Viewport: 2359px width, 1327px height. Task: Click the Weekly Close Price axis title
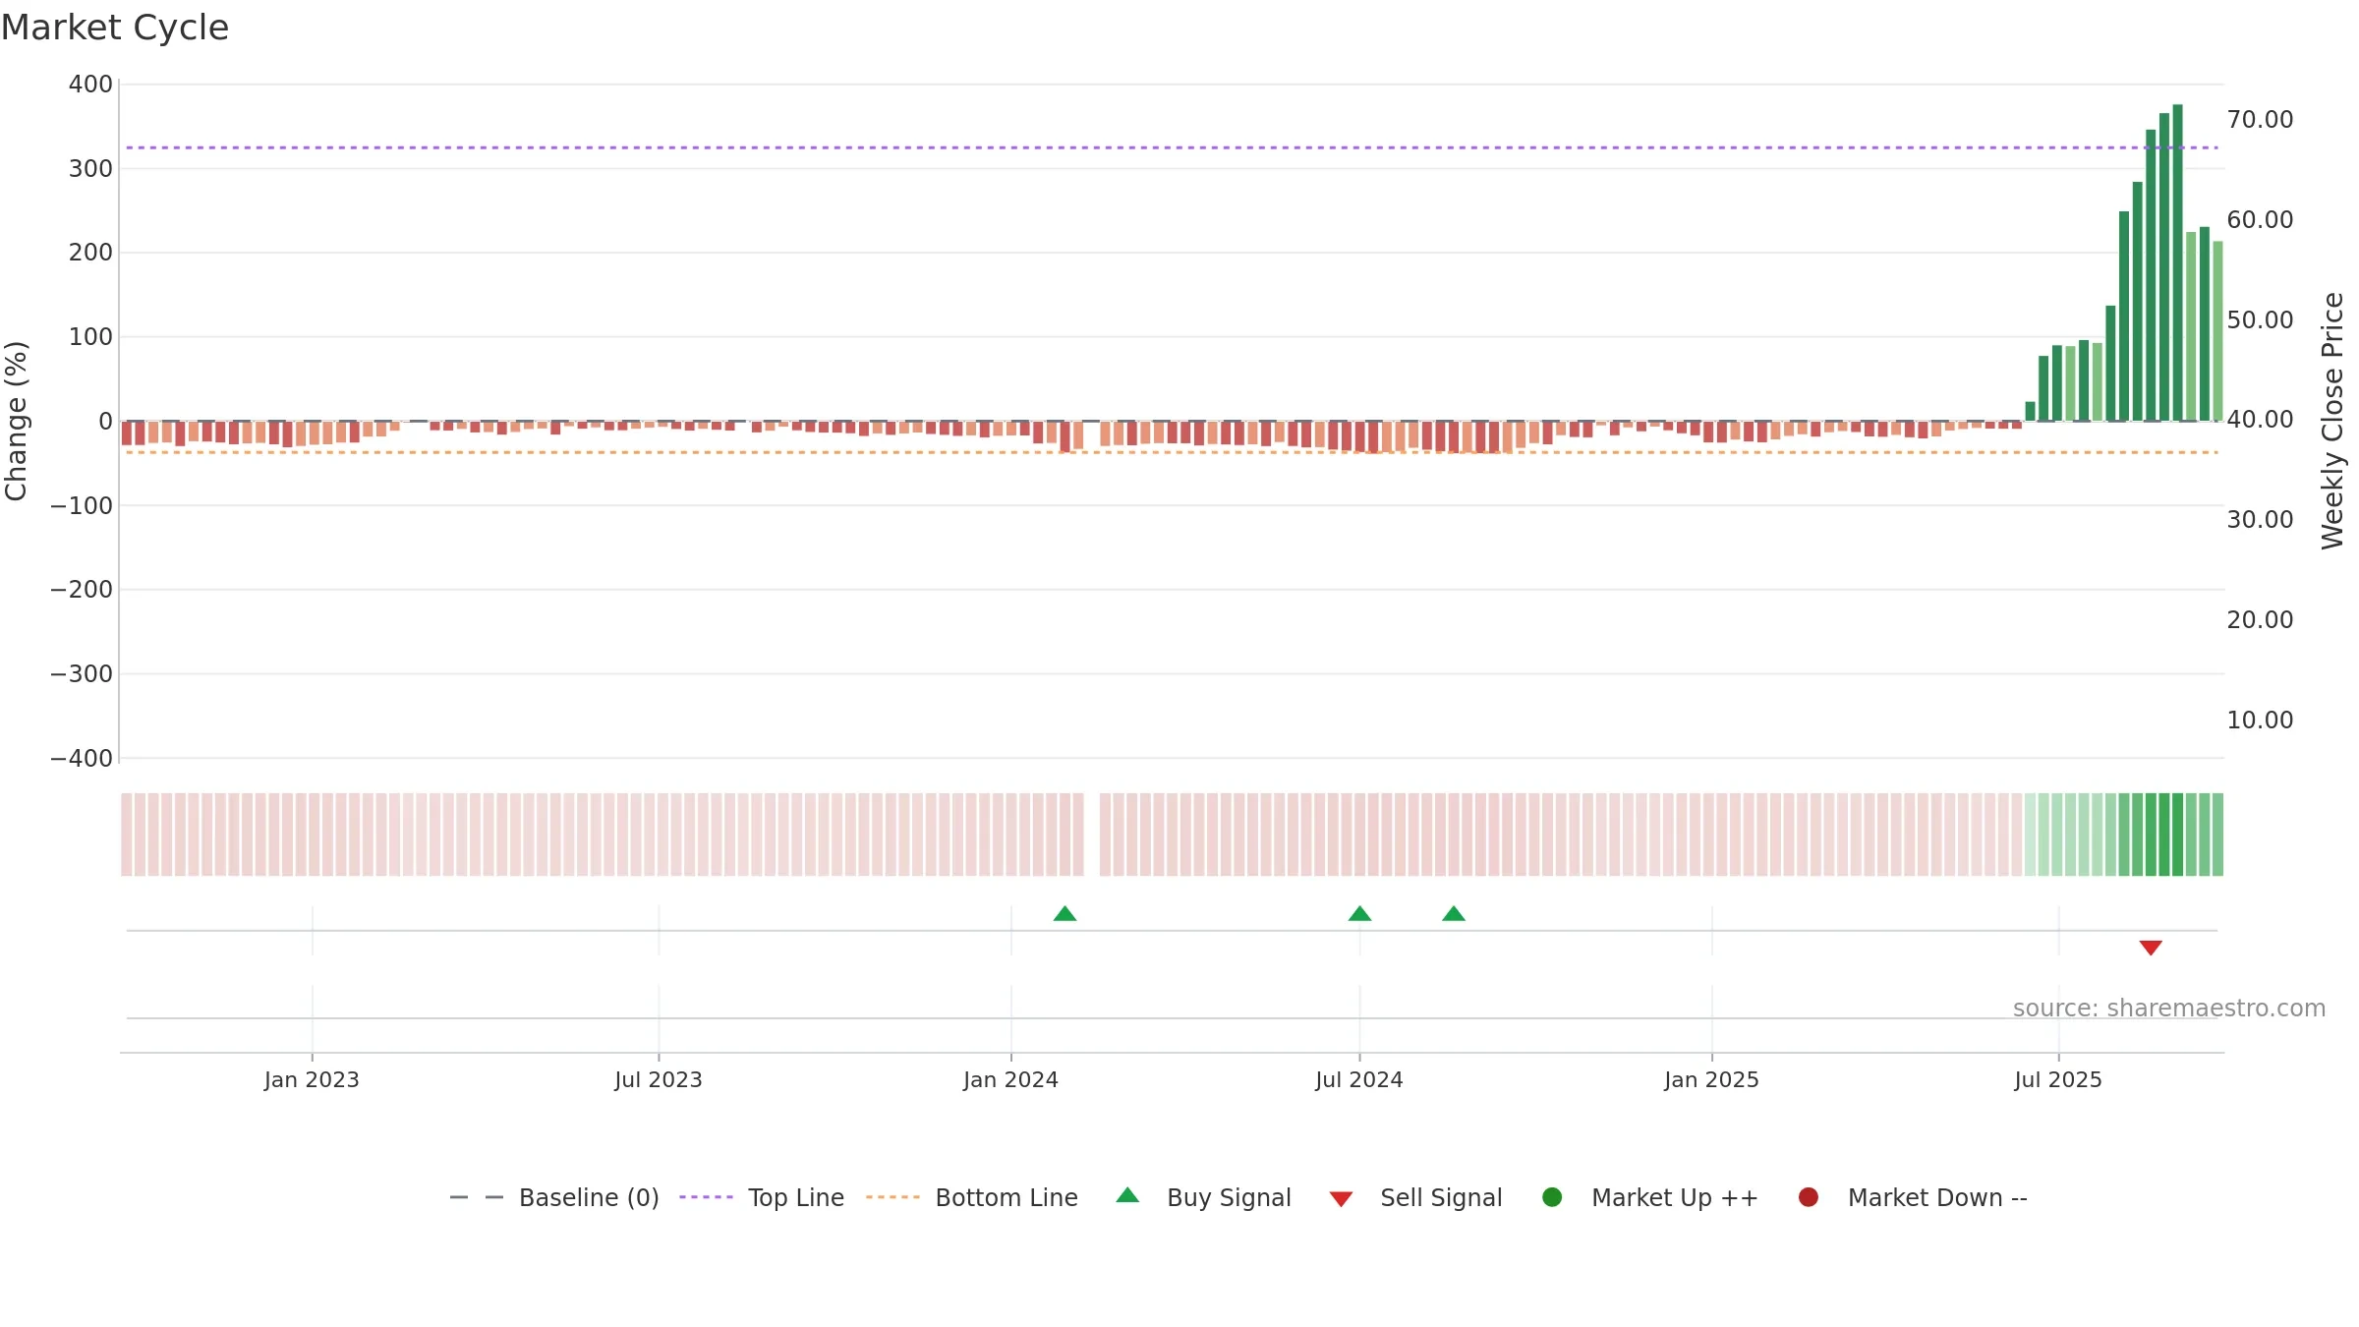(x=2332, y=421)
